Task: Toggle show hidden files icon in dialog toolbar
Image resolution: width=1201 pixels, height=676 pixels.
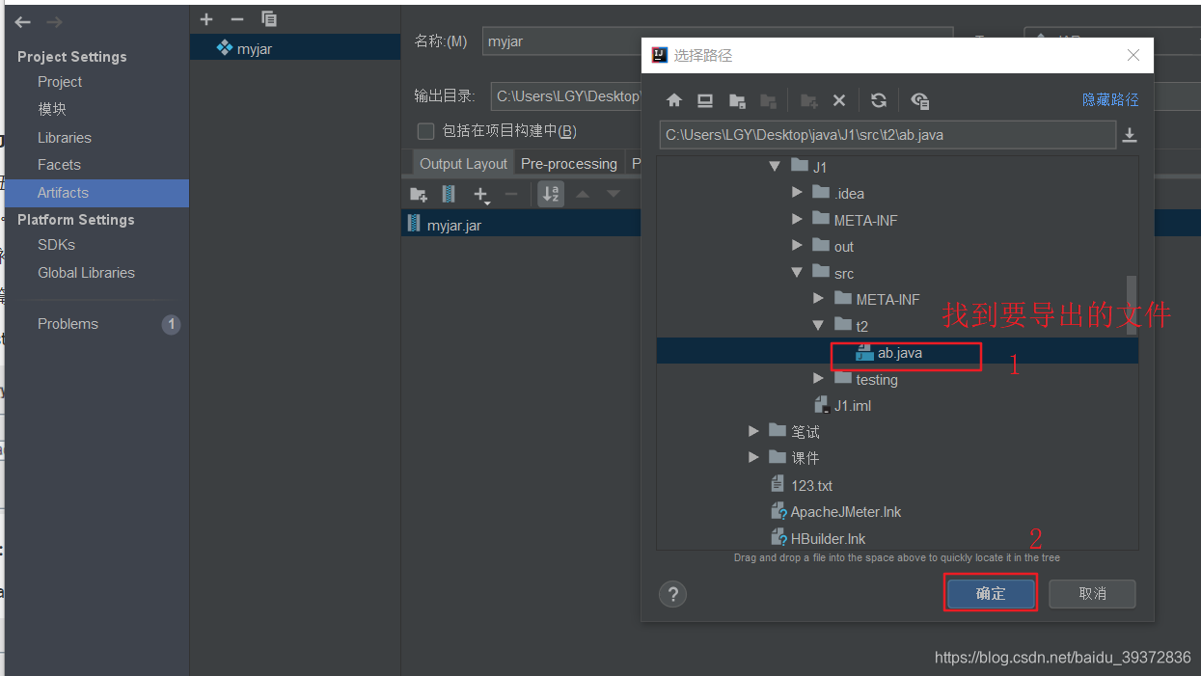Action: [919, 100]
